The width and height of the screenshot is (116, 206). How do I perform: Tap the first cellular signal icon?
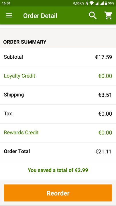point(97,3)
